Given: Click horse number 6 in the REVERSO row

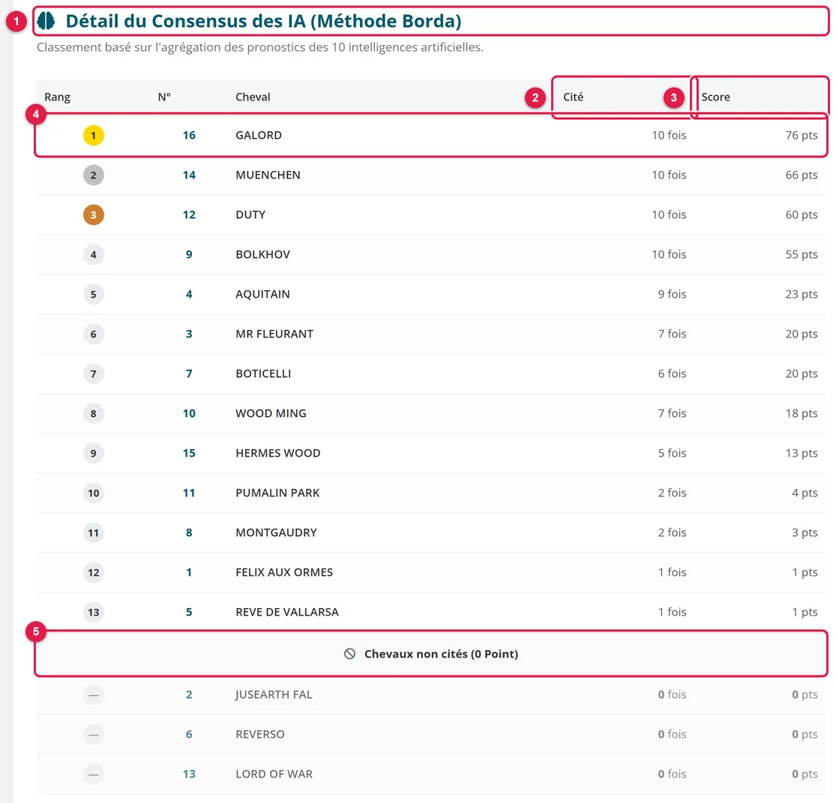Looking at the screenshot, I should click(189, 734).
